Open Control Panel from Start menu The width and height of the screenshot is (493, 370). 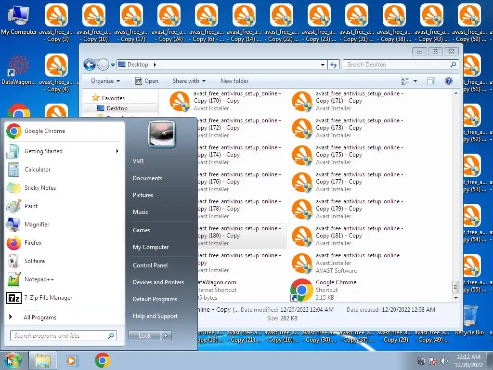[150, 265]
